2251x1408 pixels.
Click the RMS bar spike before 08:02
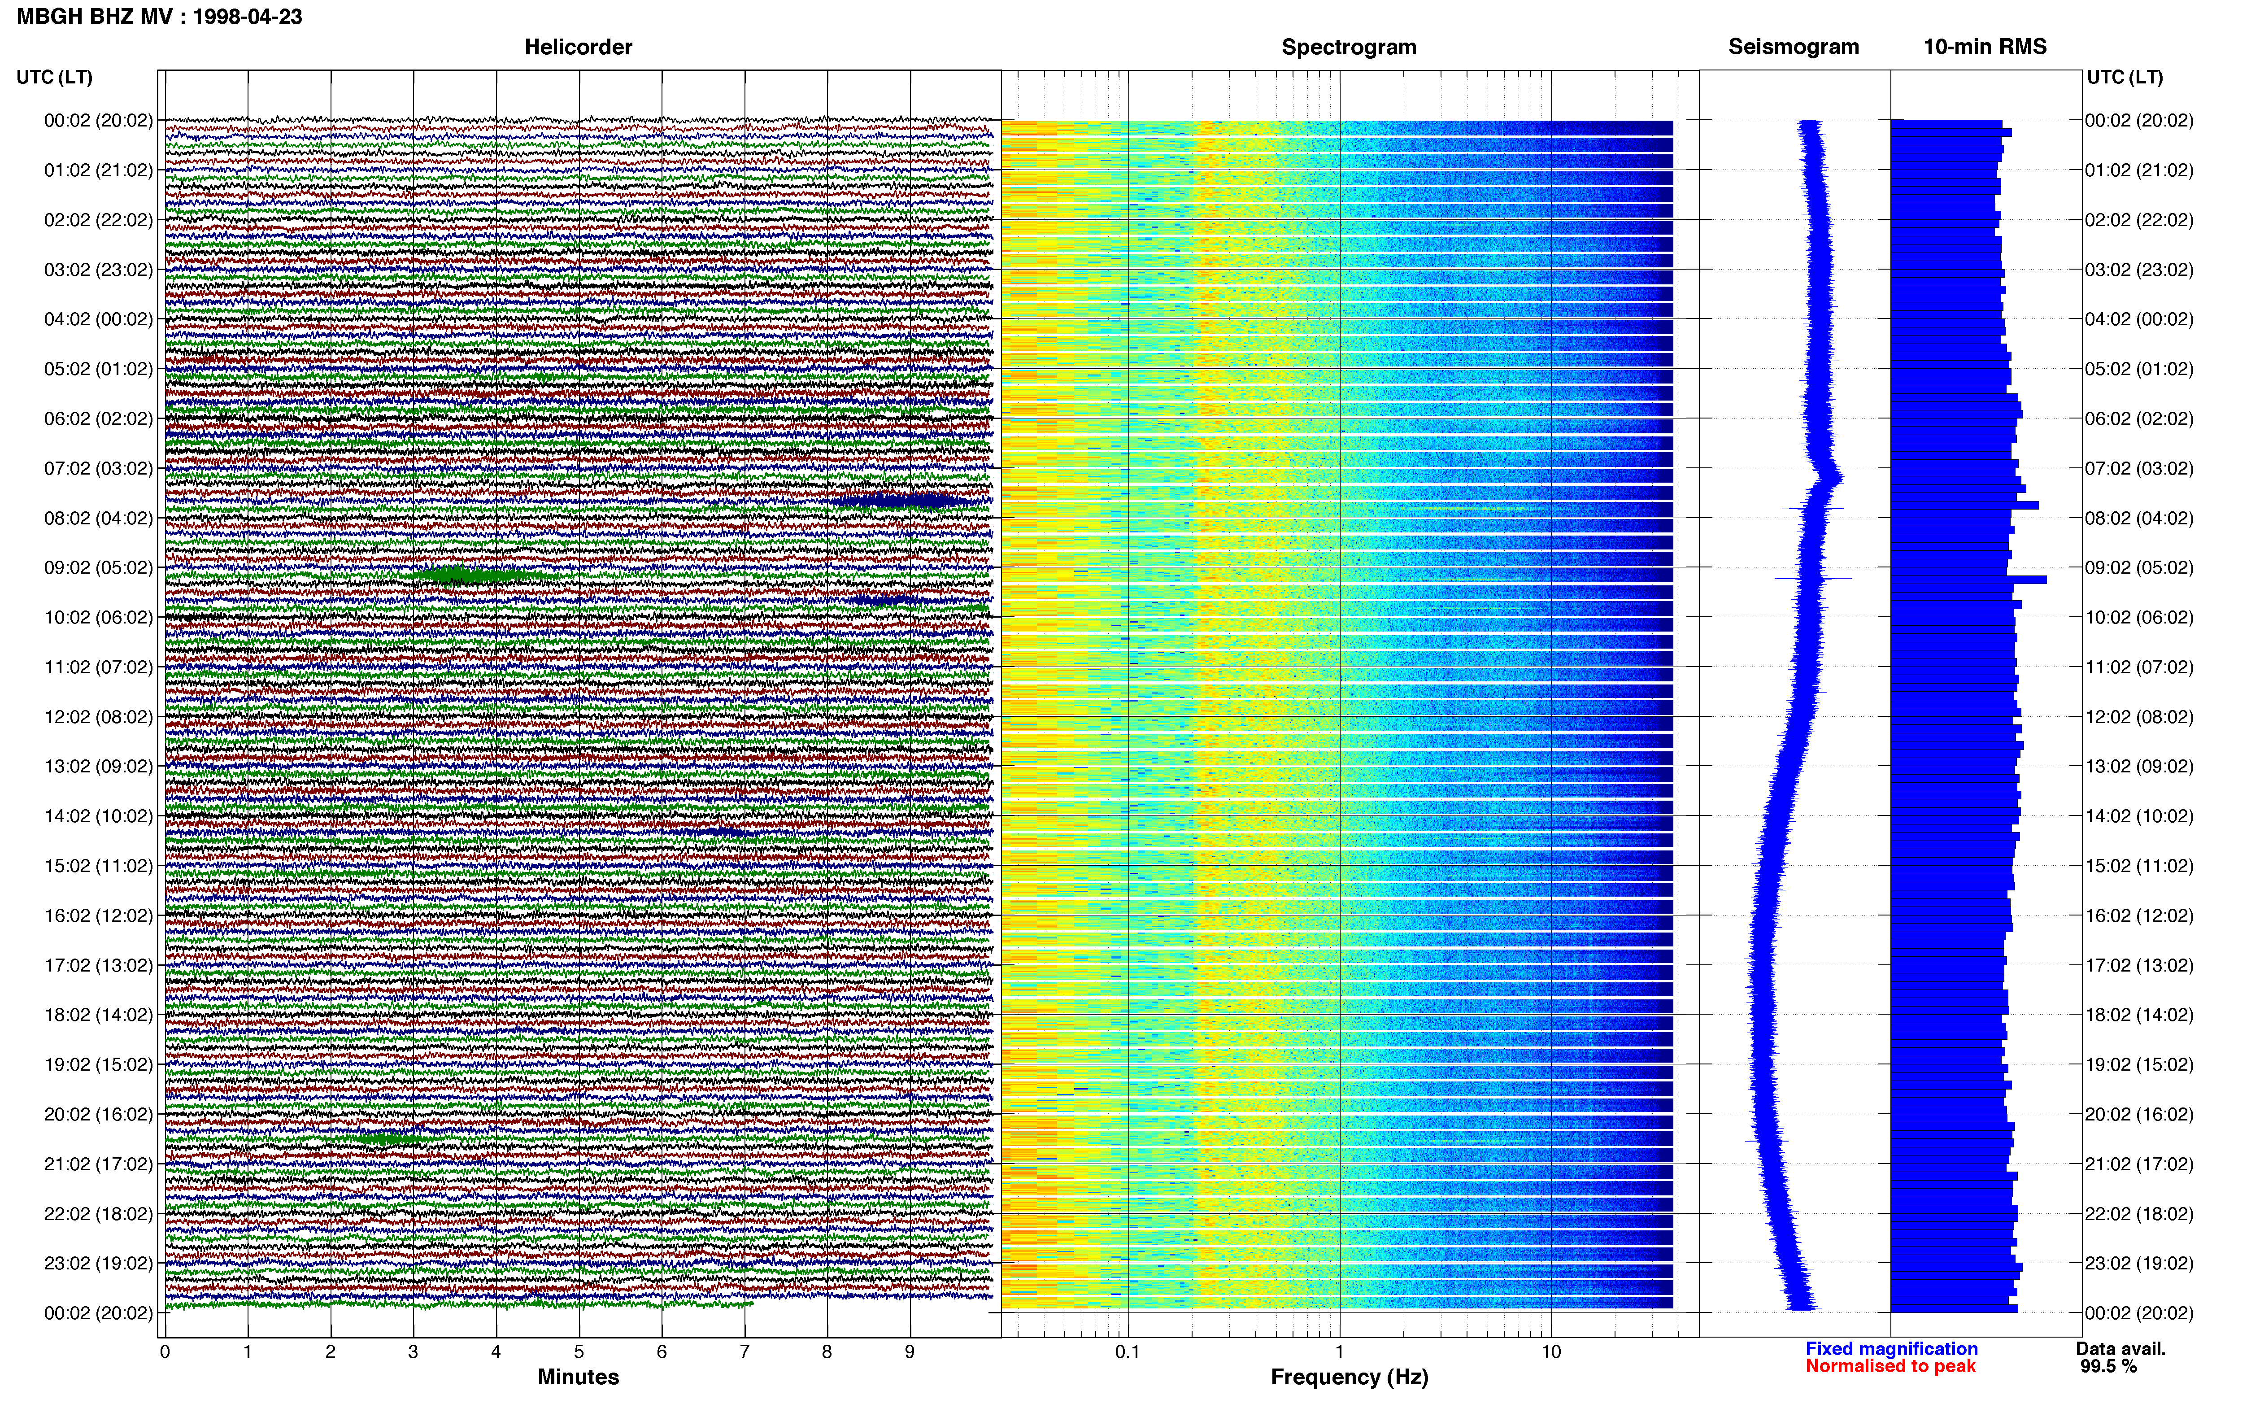tap(1964, 506)
